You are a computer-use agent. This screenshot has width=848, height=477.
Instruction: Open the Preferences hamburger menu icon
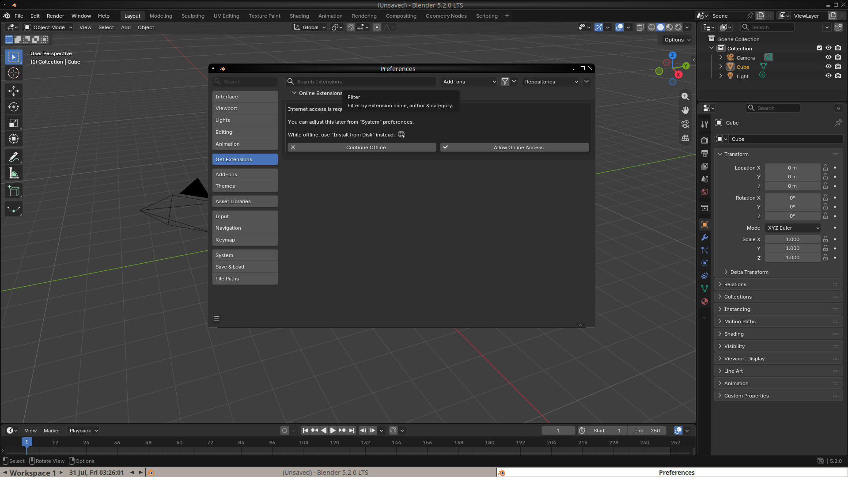[x=216, y=318]
